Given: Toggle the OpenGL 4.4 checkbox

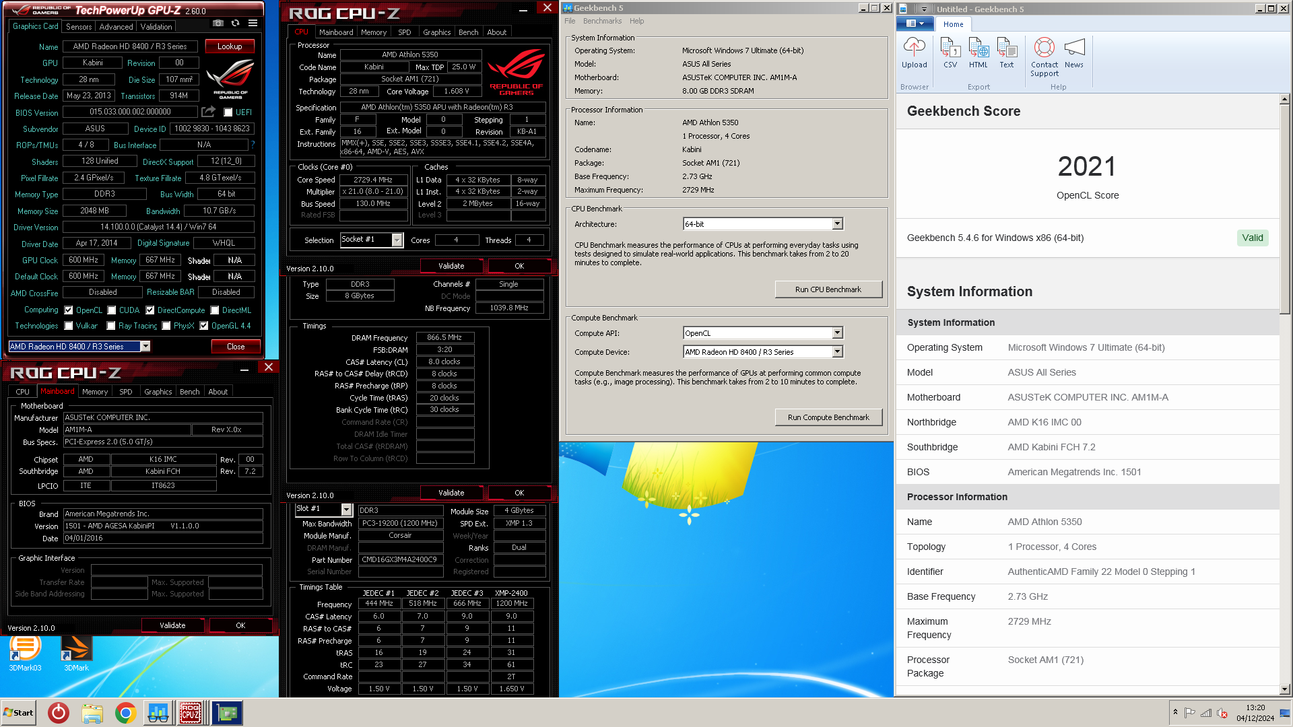Looking at the screenshot, I should pyautogui.click(x=204, y=326).
